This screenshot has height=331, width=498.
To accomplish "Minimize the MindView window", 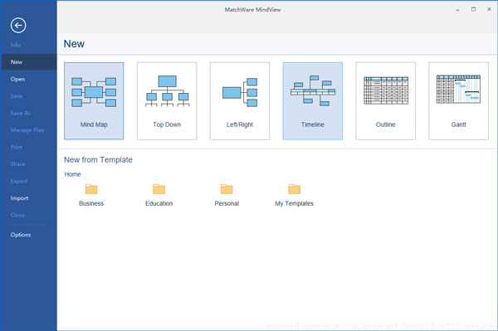I will click(457, 10).
